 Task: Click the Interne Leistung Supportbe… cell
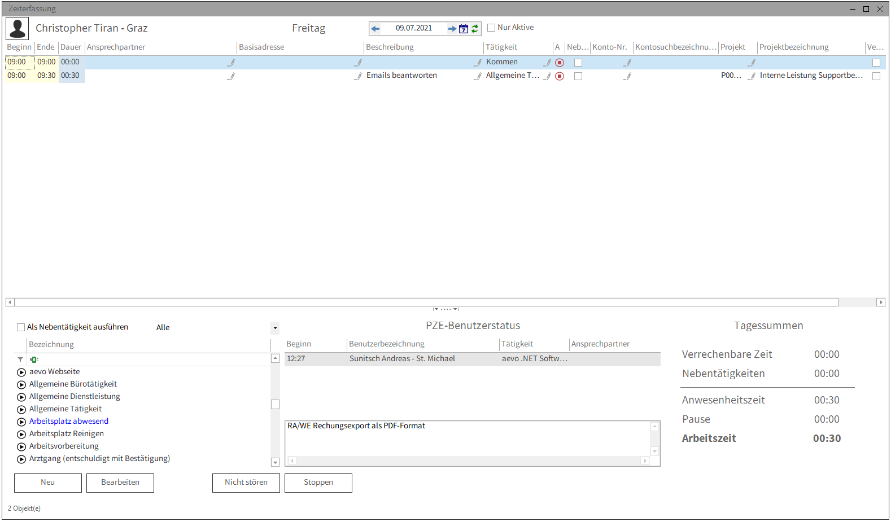pos(811,76)
